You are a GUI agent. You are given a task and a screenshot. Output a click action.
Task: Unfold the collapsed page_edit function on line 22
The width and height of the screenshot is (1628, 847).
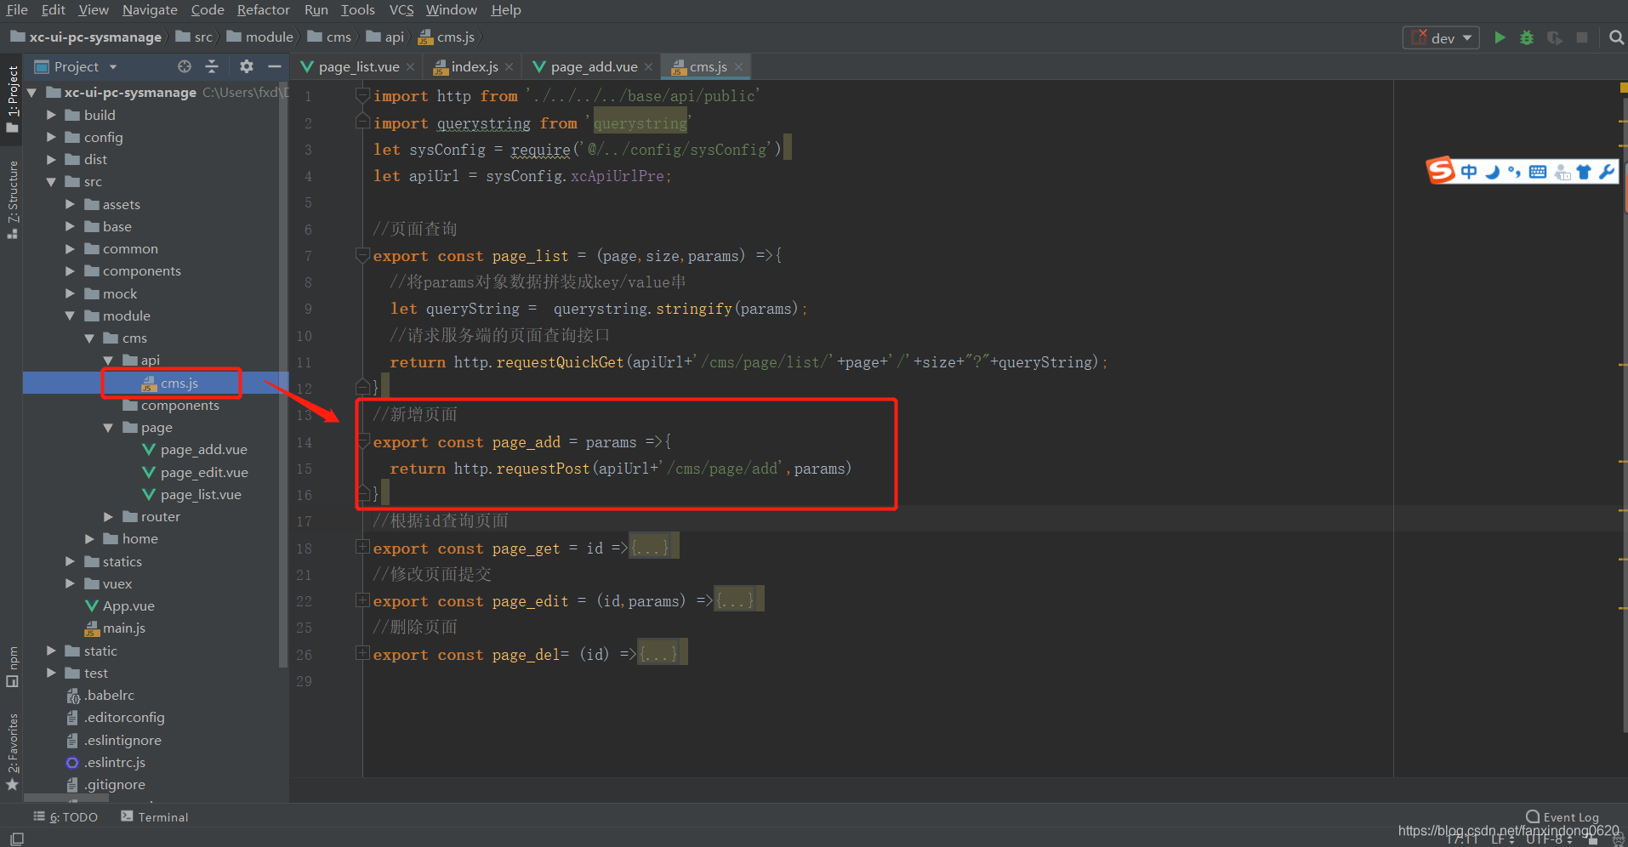coord(362,600)
